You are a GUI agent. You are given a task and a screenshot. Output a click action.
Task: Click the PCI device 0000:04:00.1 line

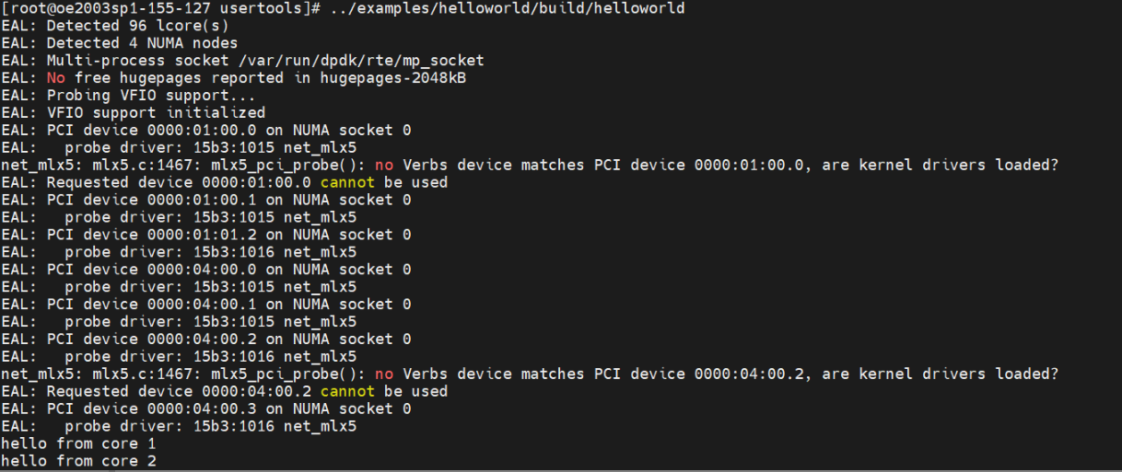click(228, 305)
